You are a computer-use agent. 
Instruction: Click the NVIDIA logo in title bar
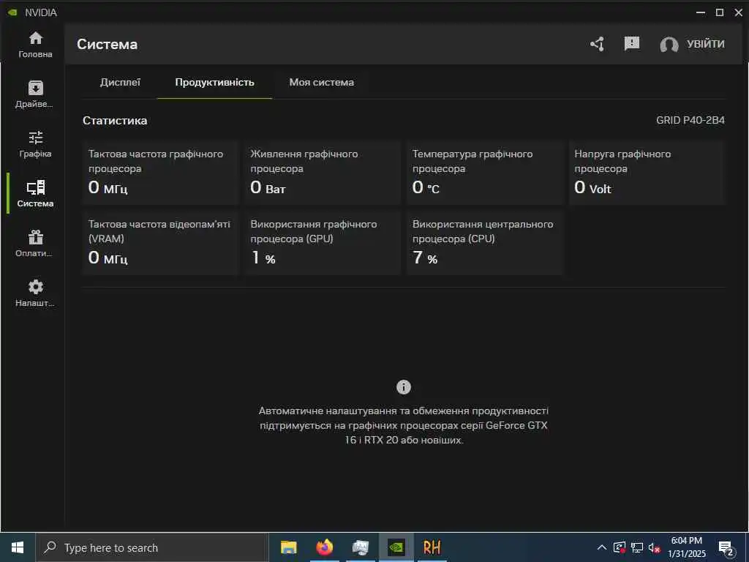point(13,12)
